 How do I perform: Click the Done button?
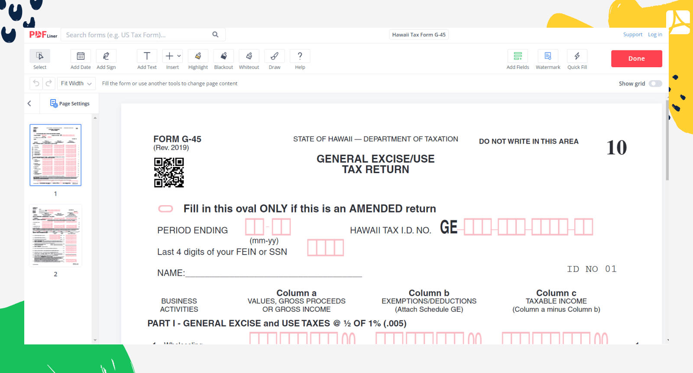point(637,59)
